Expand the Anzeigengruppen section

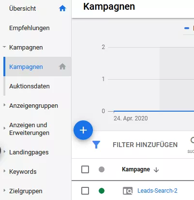point(4,105)
